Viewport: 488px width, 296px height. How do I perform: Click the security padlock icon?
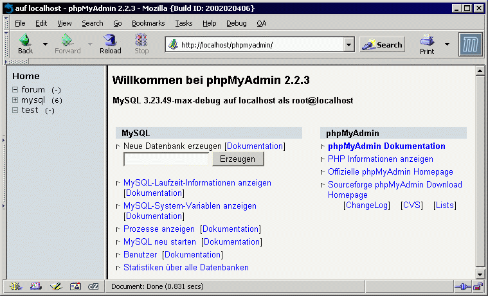[x=478, y=286]
